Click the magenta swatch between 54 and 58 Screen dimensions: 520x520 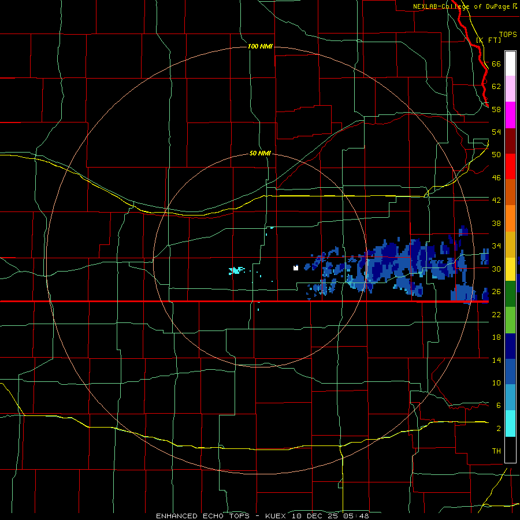[510, 115]
